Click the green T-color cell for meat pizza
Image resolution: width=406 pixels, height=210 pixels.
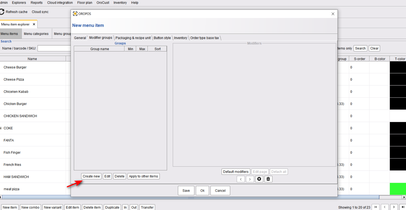pos(398,189)
